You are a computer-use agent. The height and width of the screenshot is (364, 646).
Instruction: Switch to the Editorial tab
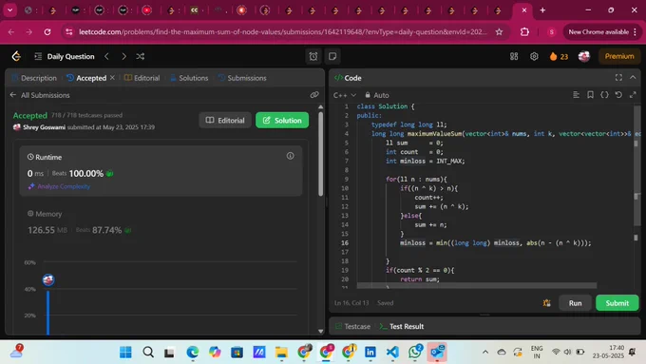(x=142, y=78)
